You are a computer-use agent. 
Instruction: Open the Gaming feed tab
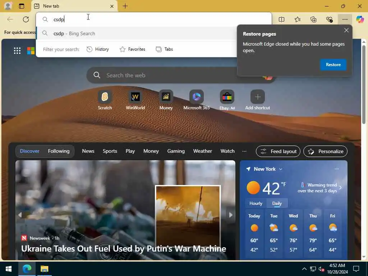(x=176, y=151)
